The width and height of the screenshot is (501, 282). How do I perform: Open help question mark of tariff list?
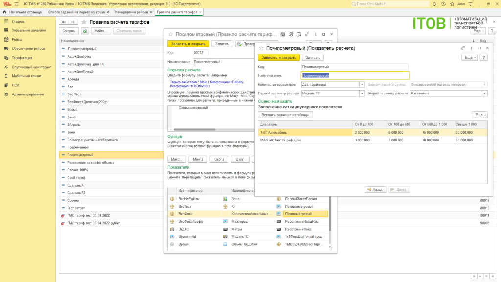pos(492,31)
